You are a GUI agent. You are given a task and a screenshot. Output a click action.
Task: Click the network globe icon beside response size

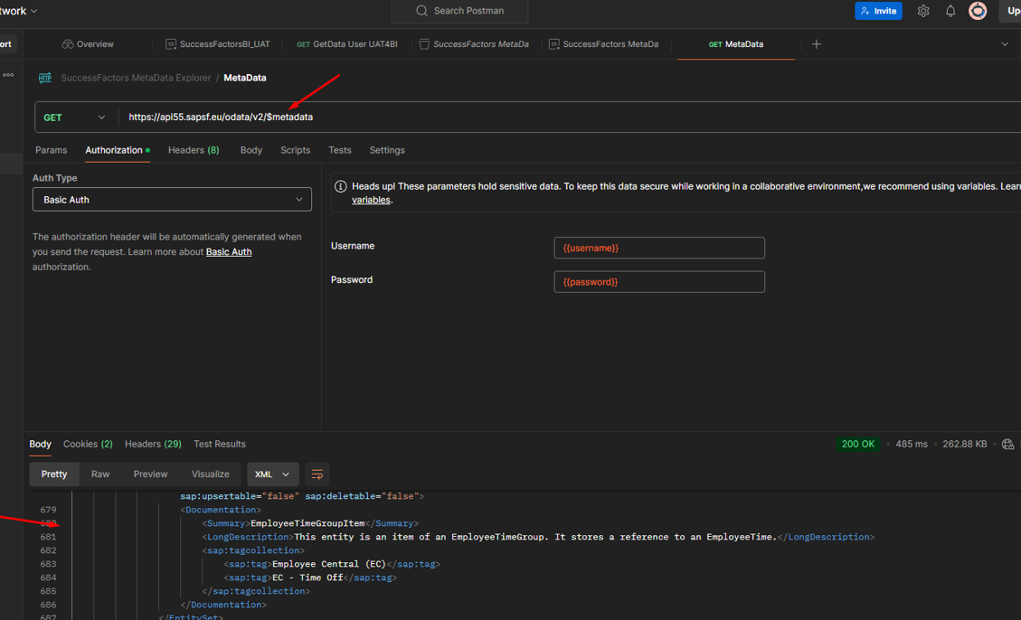point(1007,445)
